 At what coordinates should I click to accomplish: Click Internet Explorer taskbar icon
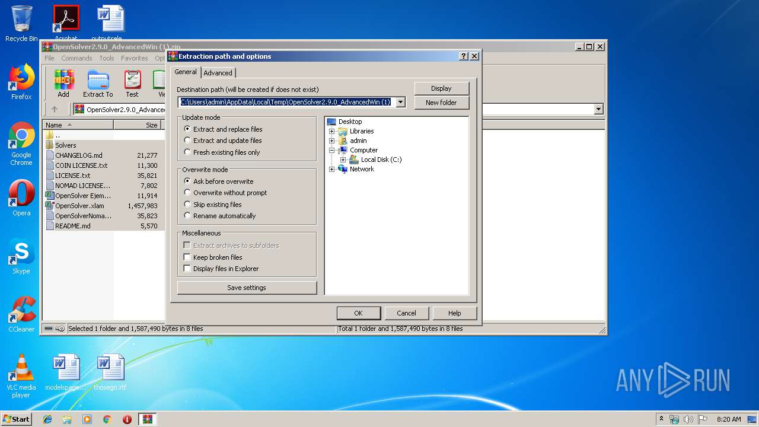tap(47, 419)
